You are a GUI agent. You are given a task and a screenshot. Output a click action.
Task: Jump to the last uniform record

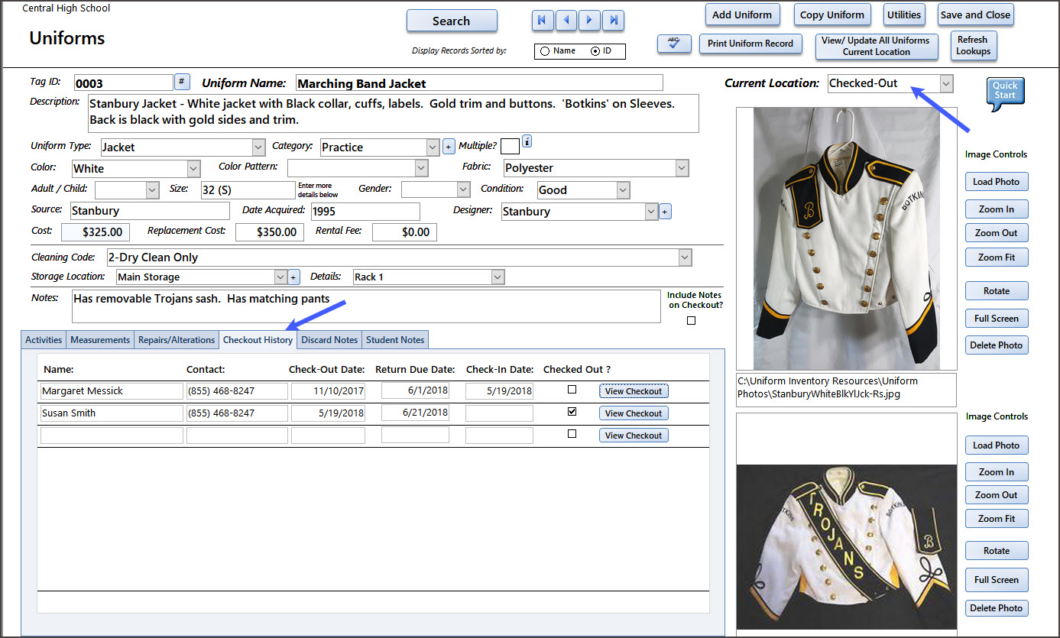click(x=613, y=21)
